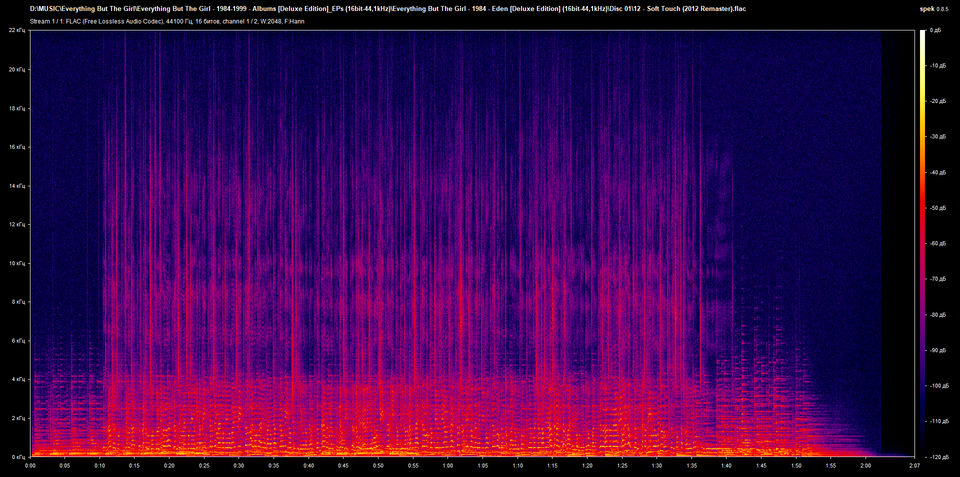This screenshot has width=960, height=477.
Task: Click the '-110 дБ' level scale label
Action: pyautogui.click(x=938, y=422)
